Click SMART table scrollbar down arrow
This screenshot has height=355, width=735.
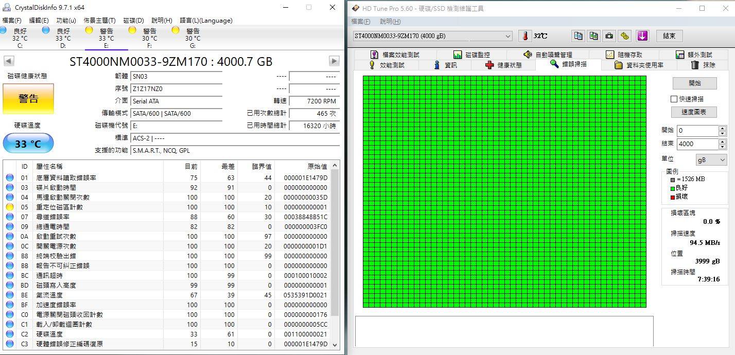pyautogui.click(x=335, y=345)
